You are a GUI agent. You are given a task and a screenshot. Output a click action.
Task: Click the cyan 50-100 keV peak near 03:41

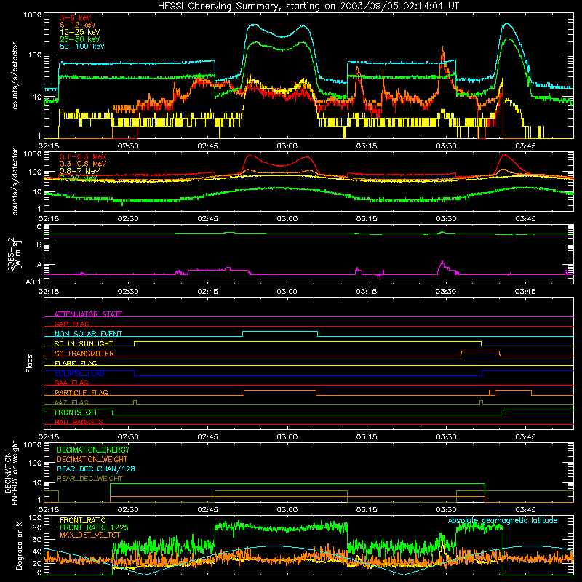(x=506, y=23)
